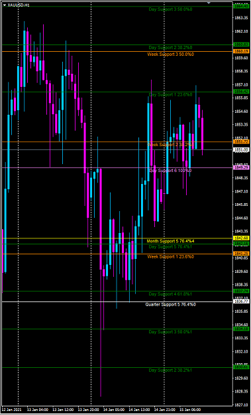This screenshot has height=415, width=251.
Task: Select the 1838.35 price scale value
Action: pos(242,285)
